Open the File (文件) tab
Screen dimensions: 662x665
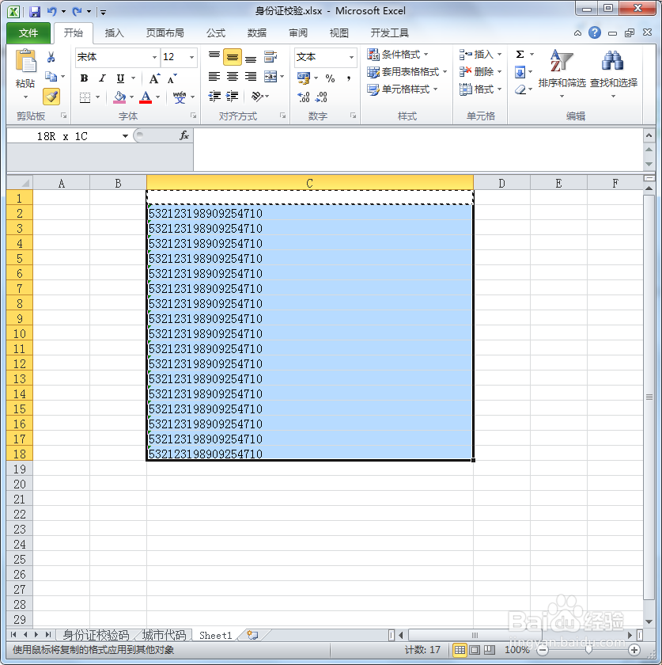point(28,33)
